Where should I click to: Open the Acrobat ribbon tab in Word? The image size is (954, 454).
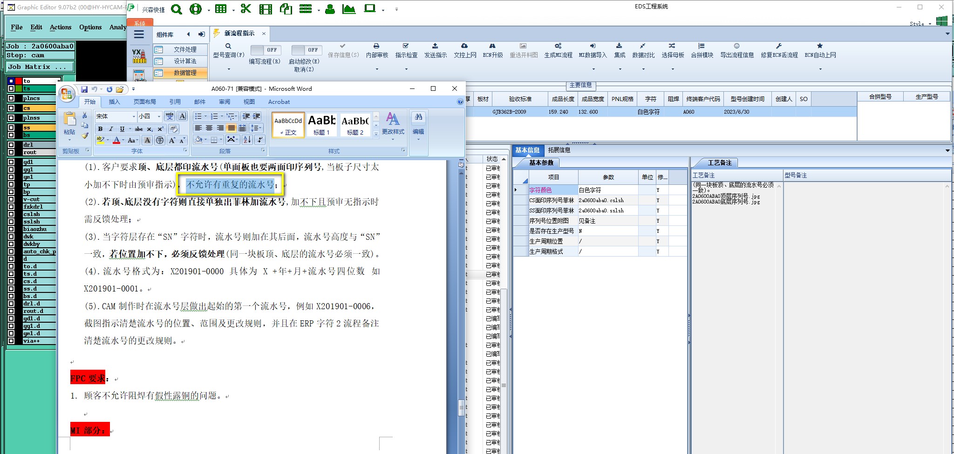pos(279,102)
